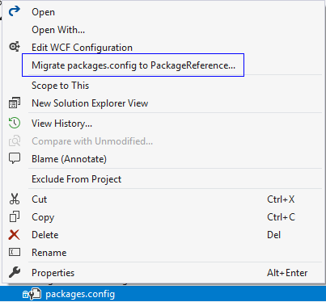Click the red X Delete icon
This screenshot has height=302, width=326.
coord(14,235)
